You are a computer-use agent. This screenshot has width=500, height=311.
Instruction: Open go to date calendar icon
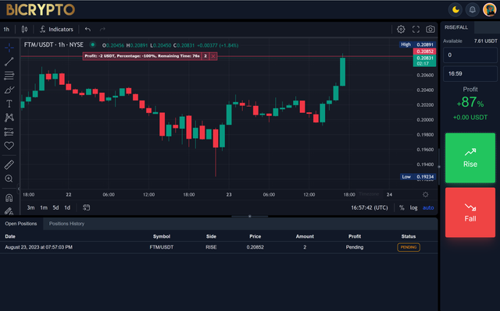tap(86, 207)
